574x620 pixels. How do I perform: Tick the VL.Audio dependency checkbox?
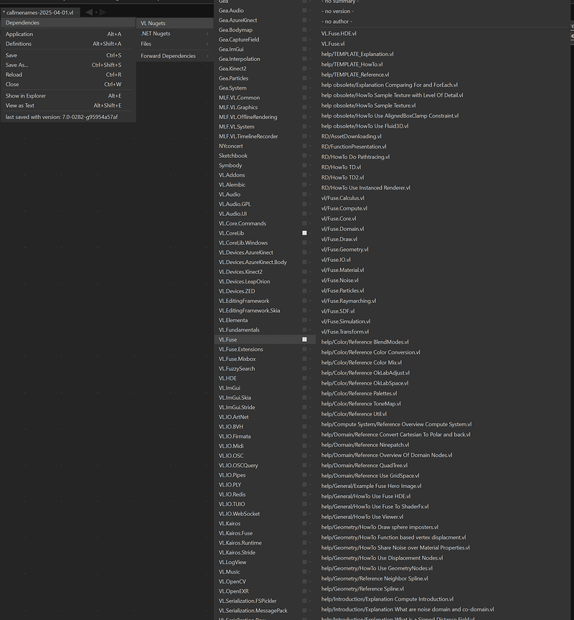point(304,194)
